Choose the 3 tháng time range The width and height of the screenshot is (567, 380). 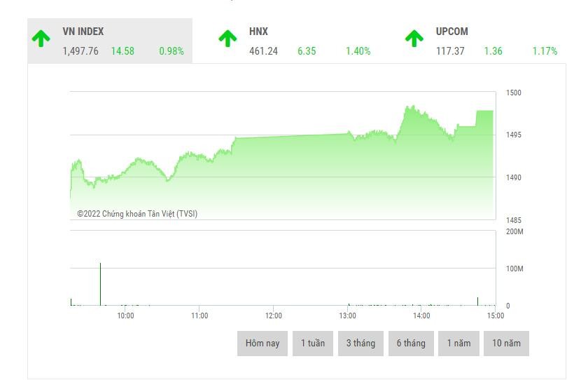coord(360,344)
